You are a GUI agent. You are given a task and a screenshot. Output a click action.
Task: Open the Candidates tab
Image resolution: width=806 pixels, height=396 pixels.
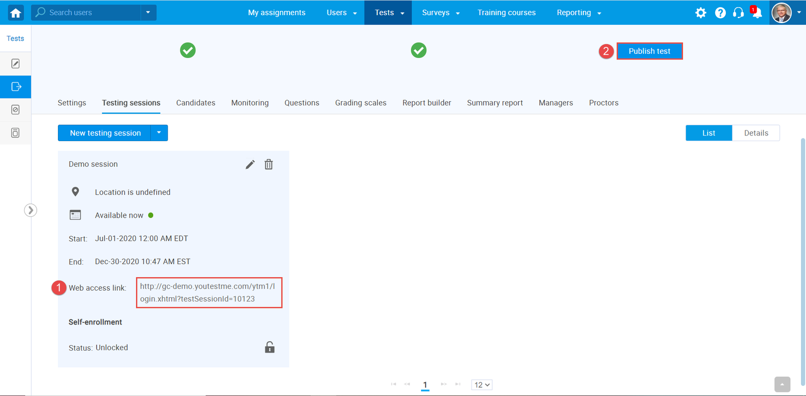(195, 103)
